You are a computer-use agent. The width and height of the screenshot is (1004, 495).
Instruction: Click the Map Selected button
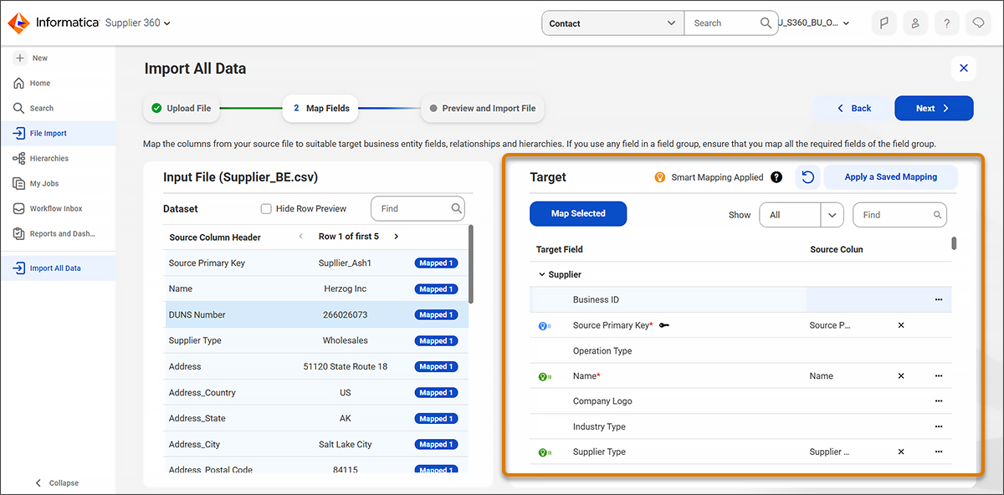point(578,214)
